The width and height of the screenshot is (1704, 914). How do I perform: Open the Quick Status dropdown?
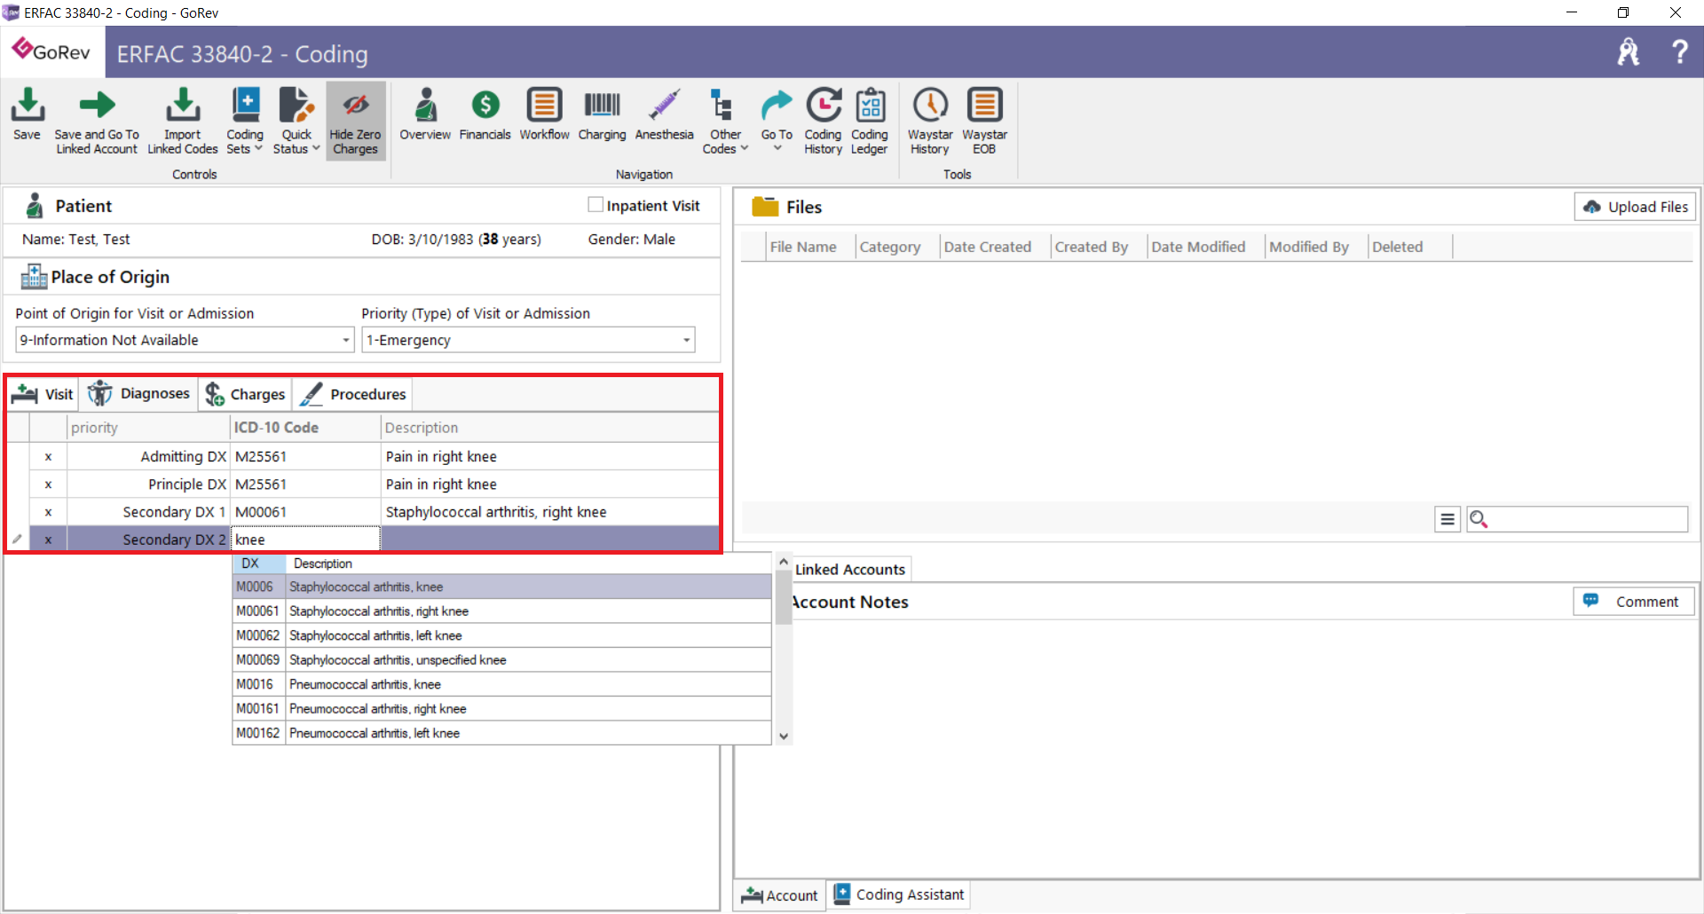[296, 122]
